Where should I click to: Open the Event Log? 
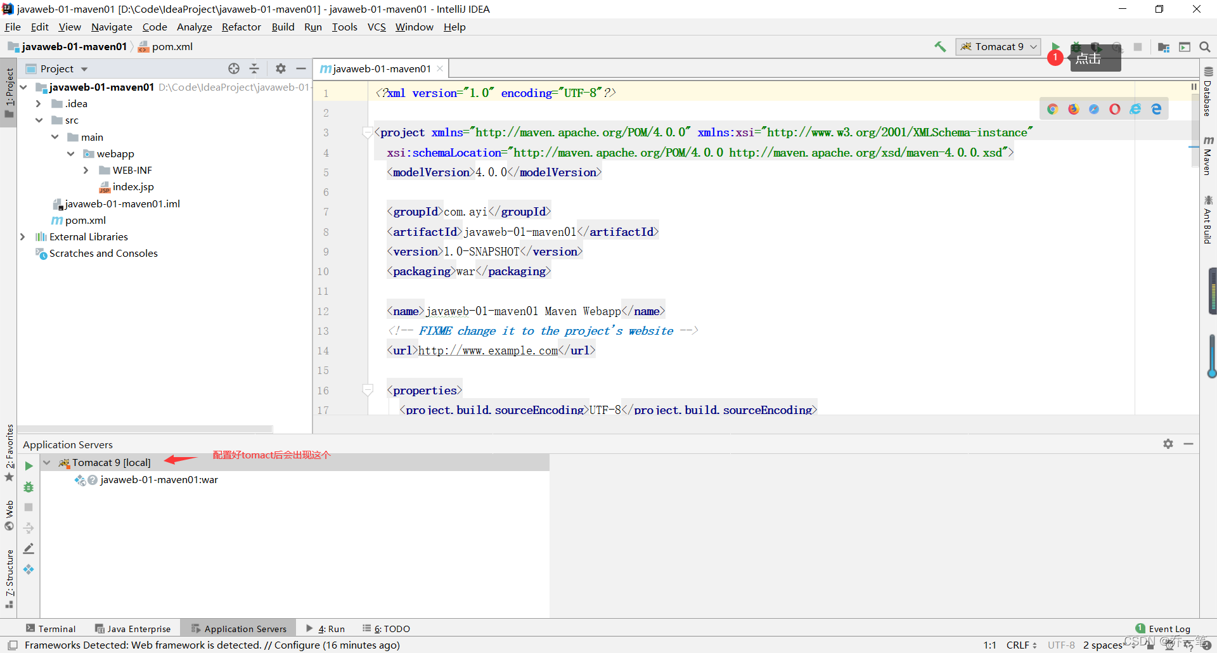point(1163,629)
